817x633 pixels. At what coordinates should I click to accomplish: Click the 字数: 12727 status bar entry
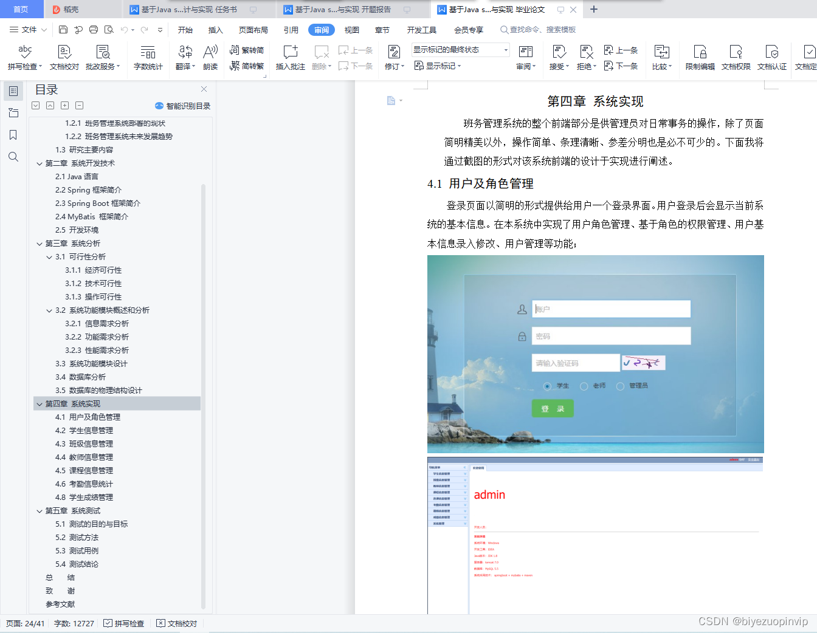pos(74,623)
